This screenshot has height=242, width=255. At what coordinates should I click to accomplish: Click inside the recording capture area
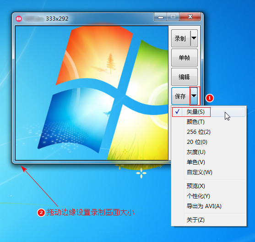click(92, 93)
